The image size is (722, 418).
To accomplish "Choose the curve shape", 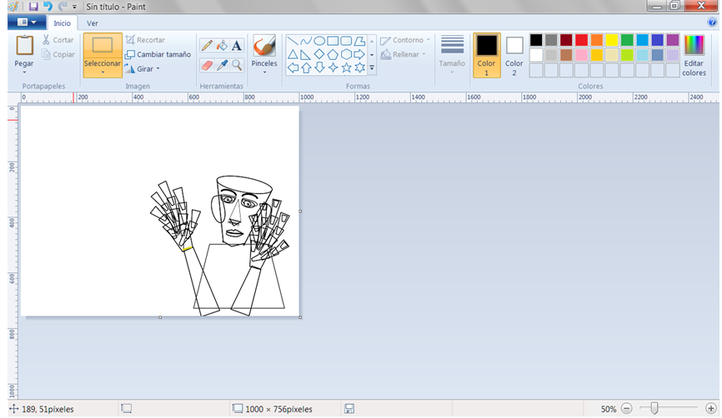I will pyautogui.click(x=306, y=41).
